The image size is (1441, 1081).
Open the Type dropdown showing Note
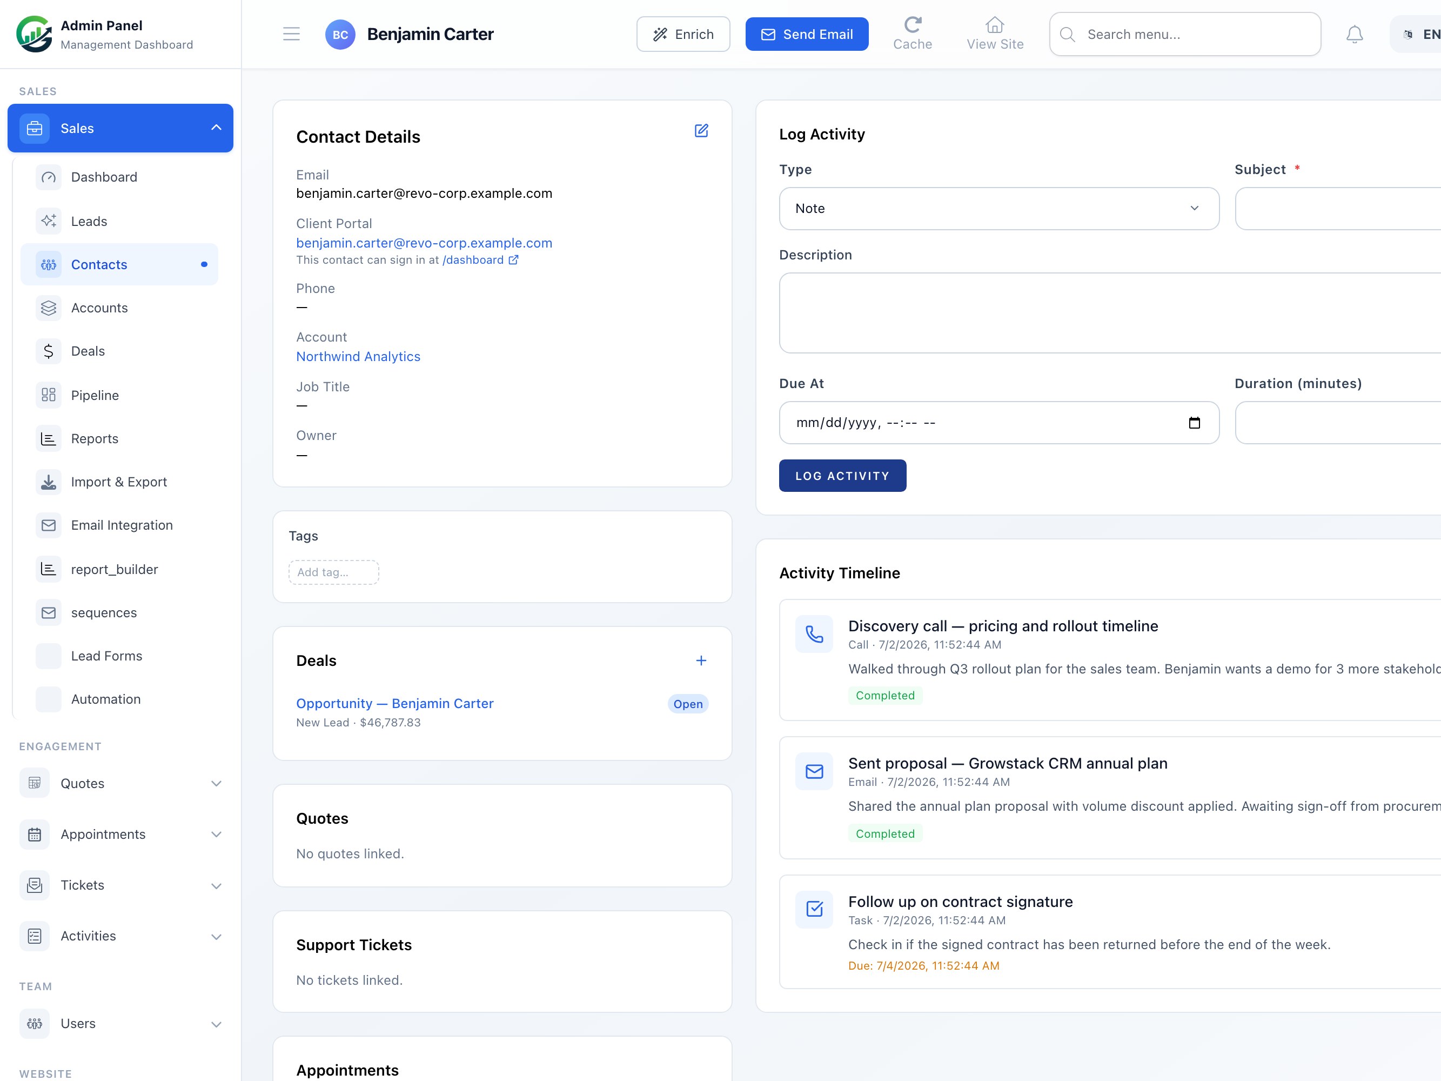tap(998, 209)
